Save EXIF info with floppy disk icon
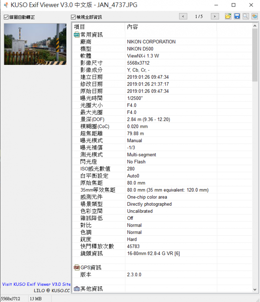The image size is (260, 302). coord(237,16)
